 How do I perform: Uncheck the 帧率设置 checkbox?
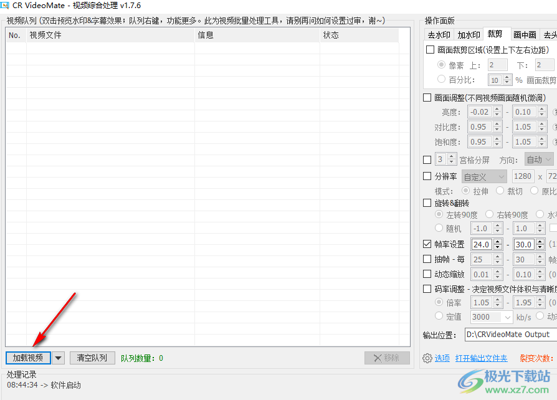pos(427,244)
